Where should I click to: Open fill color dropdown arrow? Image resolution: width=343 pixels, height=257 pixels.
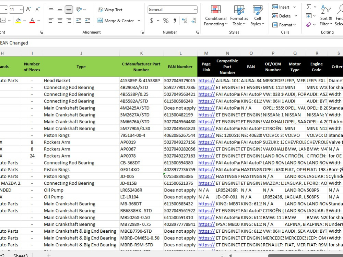pyautogui.click(x=24, y=21)
